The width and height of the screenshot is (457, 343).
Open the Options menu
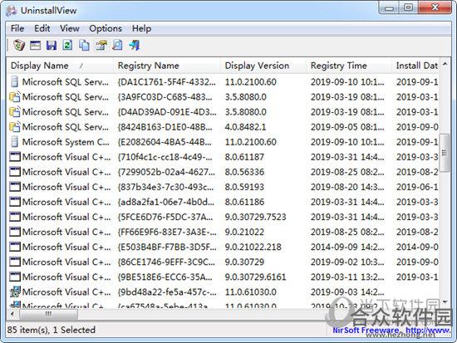click(106, 28)
